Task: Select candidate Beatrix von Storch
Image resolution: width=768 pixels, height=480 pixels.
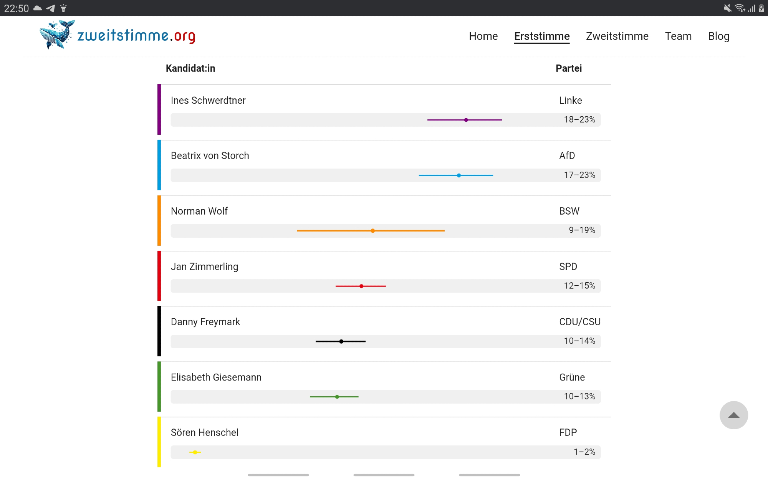Action: [210, 156]
